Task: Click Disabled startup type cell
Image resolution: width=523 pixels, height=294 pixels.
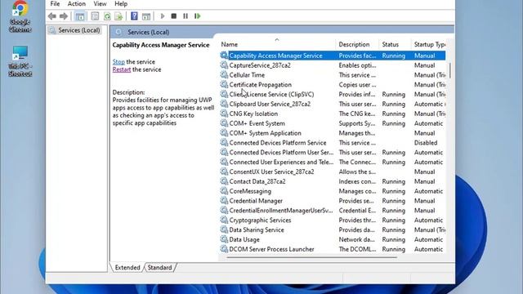Action: 426,143
